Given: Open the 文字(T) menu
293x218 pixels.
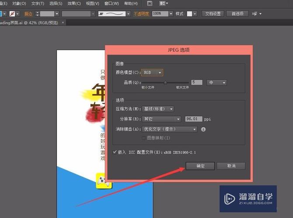Looking at the screenshot, I should pos(38,3).
